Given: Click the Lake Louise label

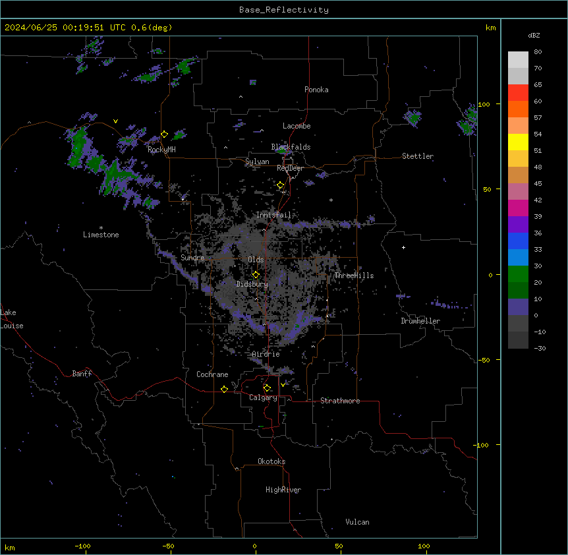Looking at the screenshot, I should 12,319.
